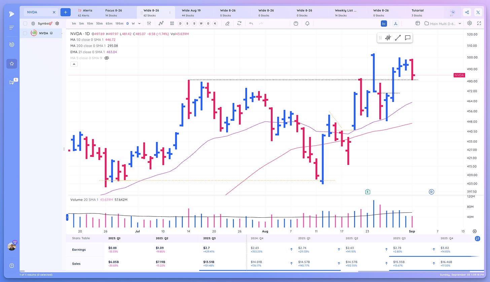This screenshot has width=490, height=282.
Task: Open the star watchlist icon in sidebar
Action: (12, 64)
